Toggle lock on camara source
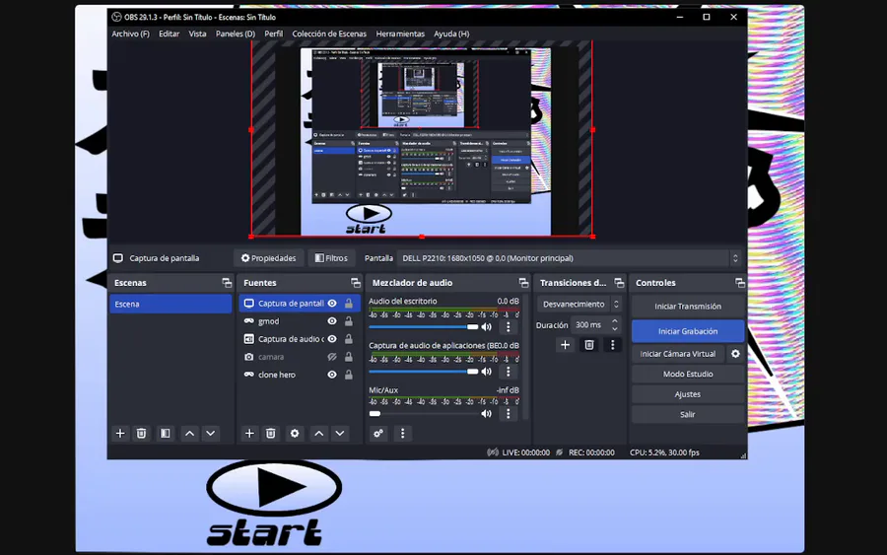The width and height of the screenshot is (887, 555). [349, 357]
